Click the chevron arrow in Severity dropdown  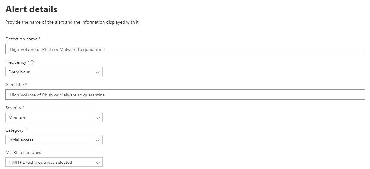pos(97,118)
